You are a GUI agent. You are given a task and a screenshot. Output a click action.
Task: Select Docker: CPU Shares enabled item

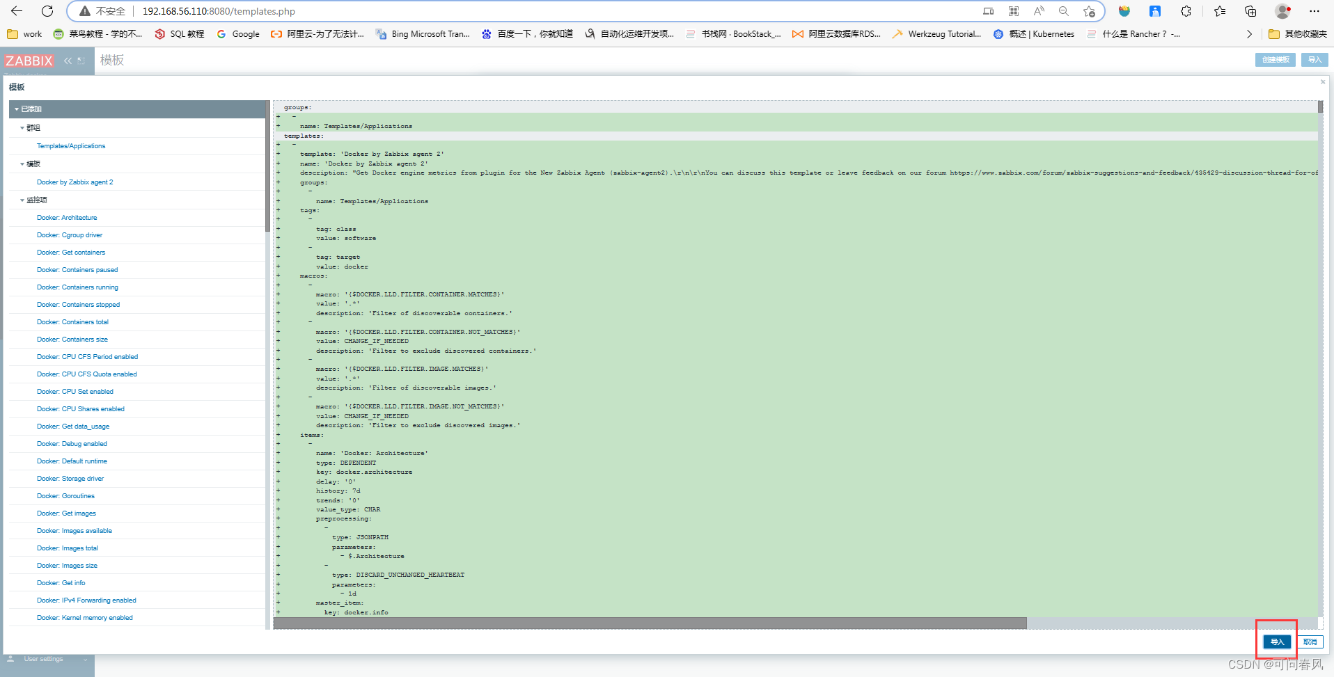click(x=81, y=409)
